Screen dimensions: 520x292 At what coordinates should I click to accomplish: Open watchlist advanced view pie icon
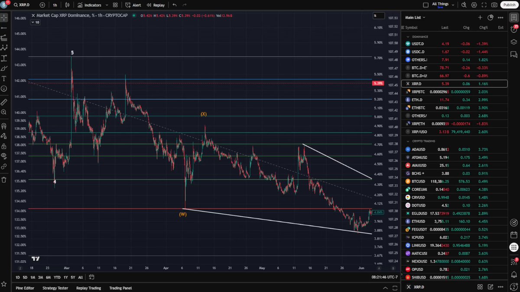(491, 17)
